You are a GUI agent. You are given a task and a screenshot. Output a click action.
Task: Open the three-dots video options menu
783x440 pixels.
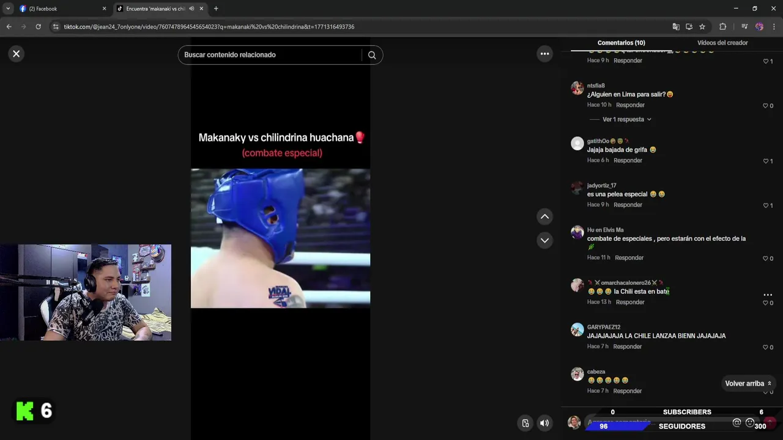(x=544, y=54)
